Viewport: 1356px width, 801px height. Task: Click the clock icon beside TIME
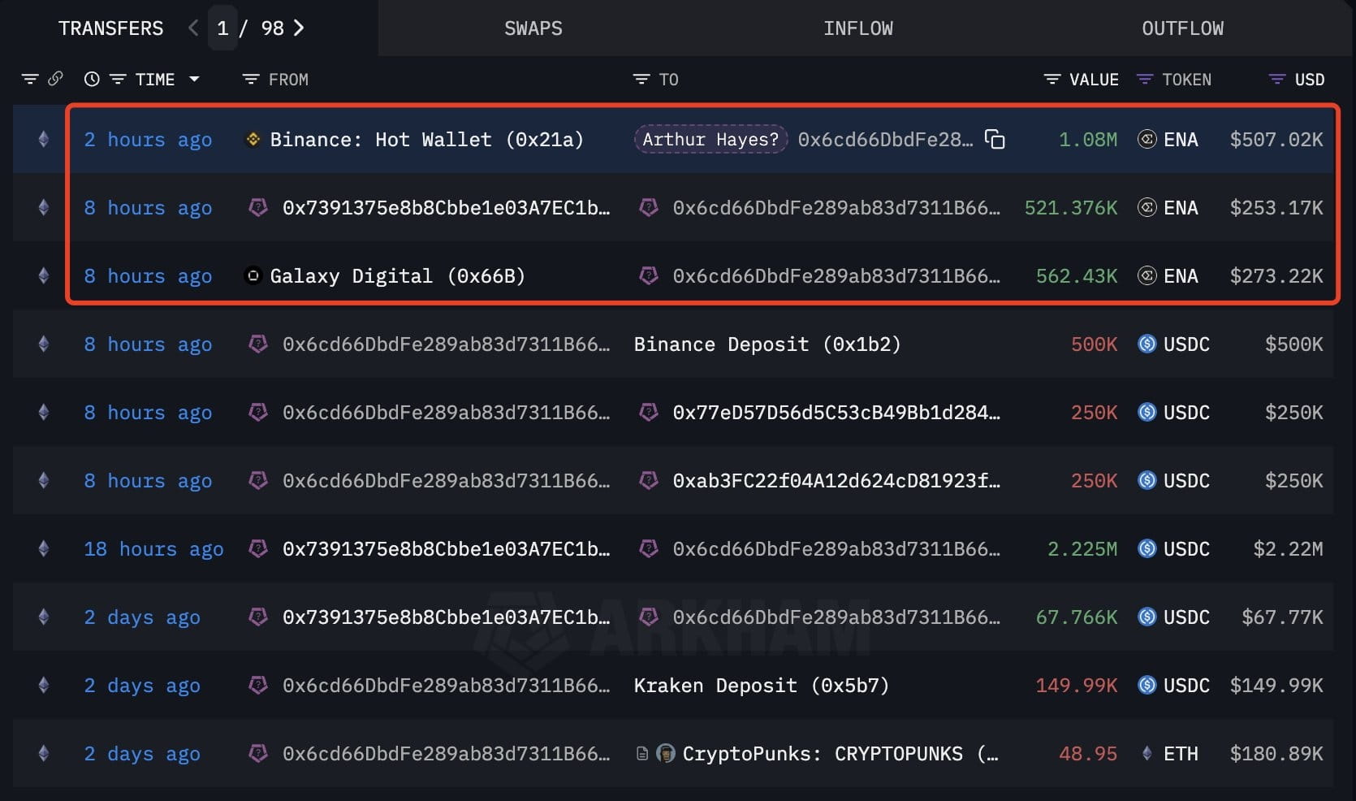(x=92, y=80)
